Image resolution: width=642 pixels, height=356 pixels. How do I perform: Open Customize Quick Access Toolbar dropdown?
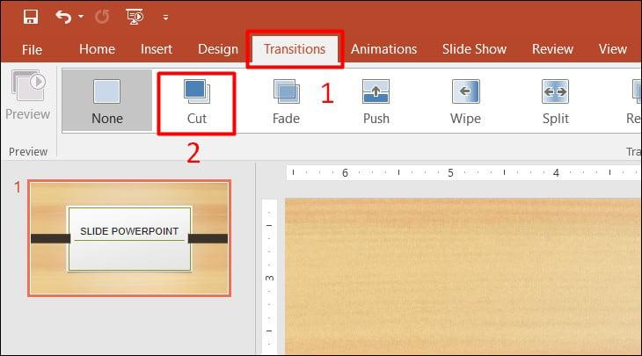pos(165,18)
